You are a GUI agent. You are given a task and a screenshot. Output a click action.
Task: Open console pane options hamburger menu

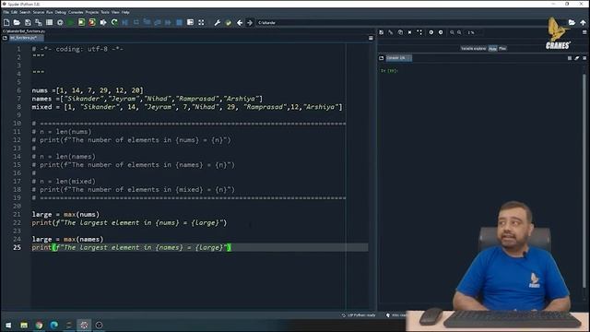coord(584,58)
